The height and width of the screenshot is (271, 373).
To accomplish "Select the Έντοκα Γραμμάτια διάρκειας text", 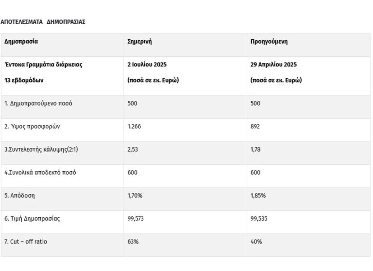I will click(x=43, y=64).
